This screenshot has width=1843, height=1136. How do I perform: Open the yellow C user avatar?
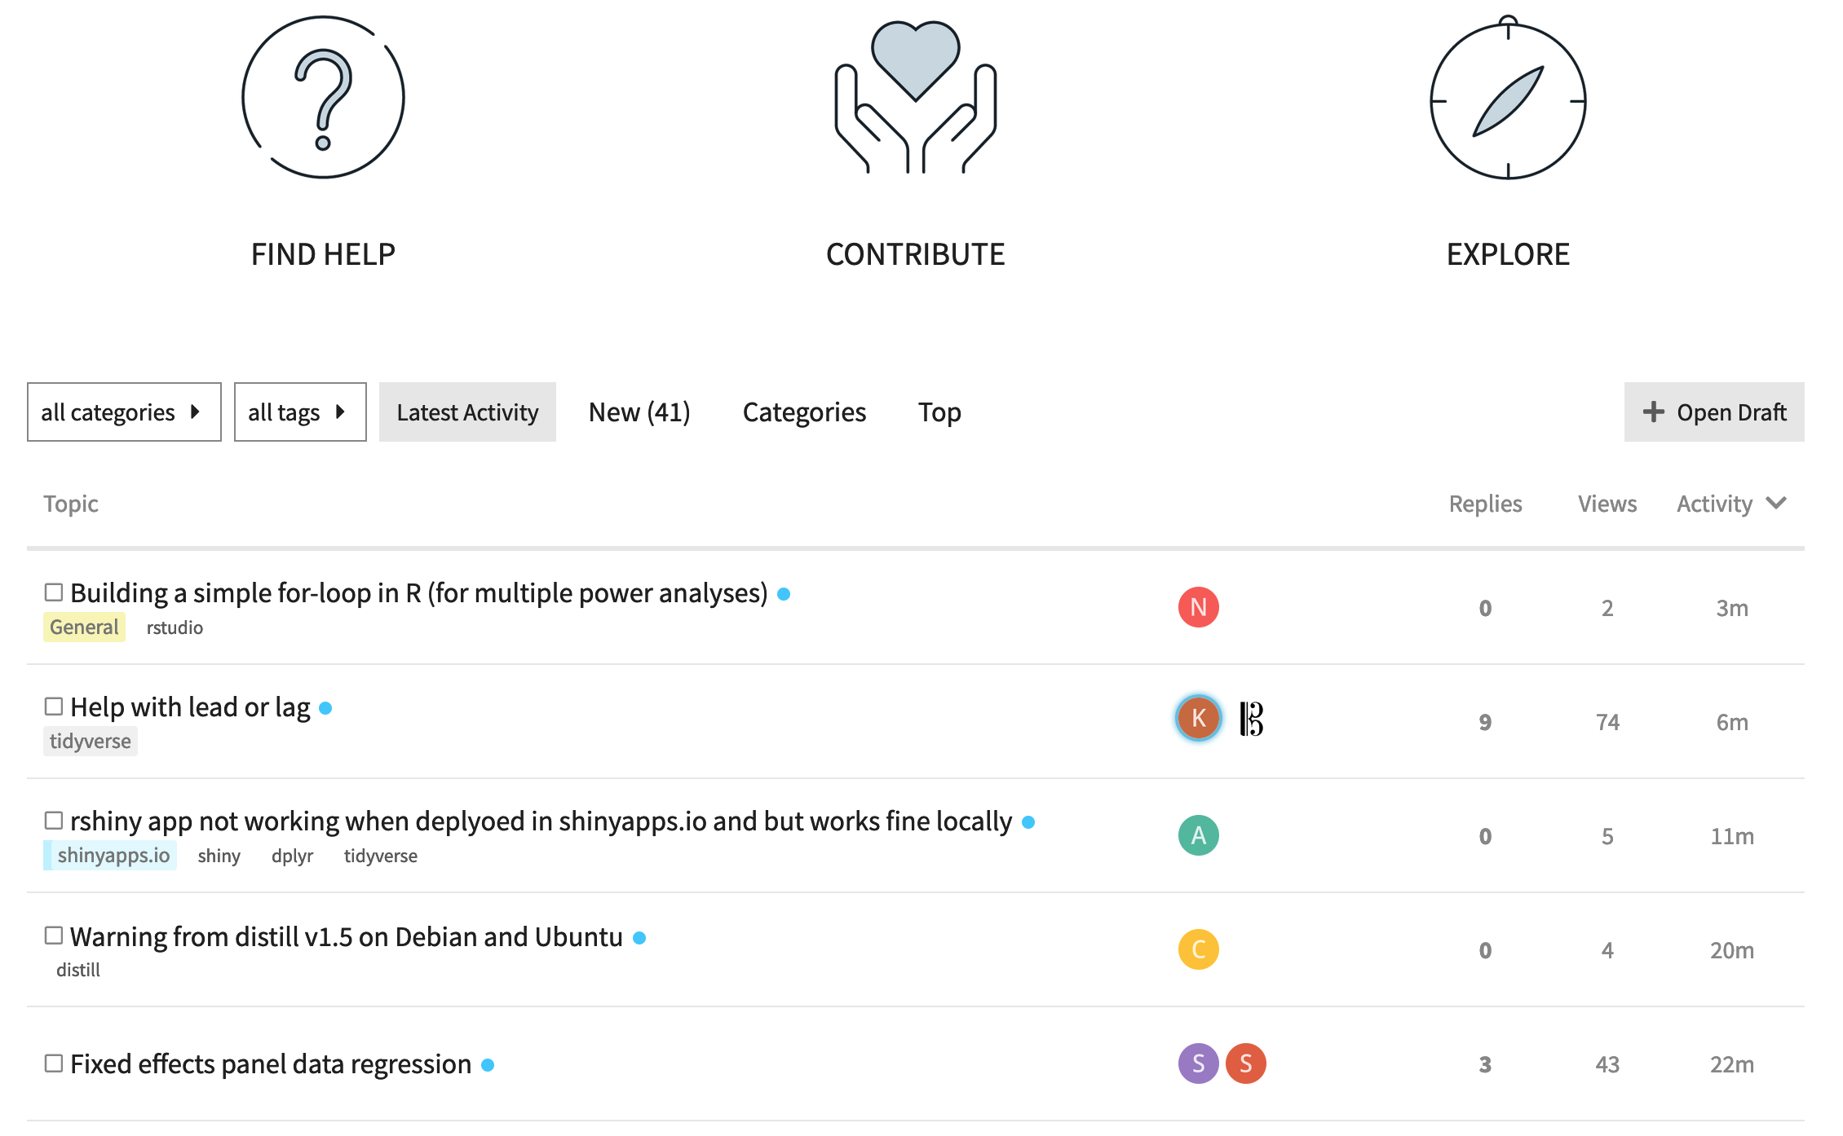point(1198,949)
